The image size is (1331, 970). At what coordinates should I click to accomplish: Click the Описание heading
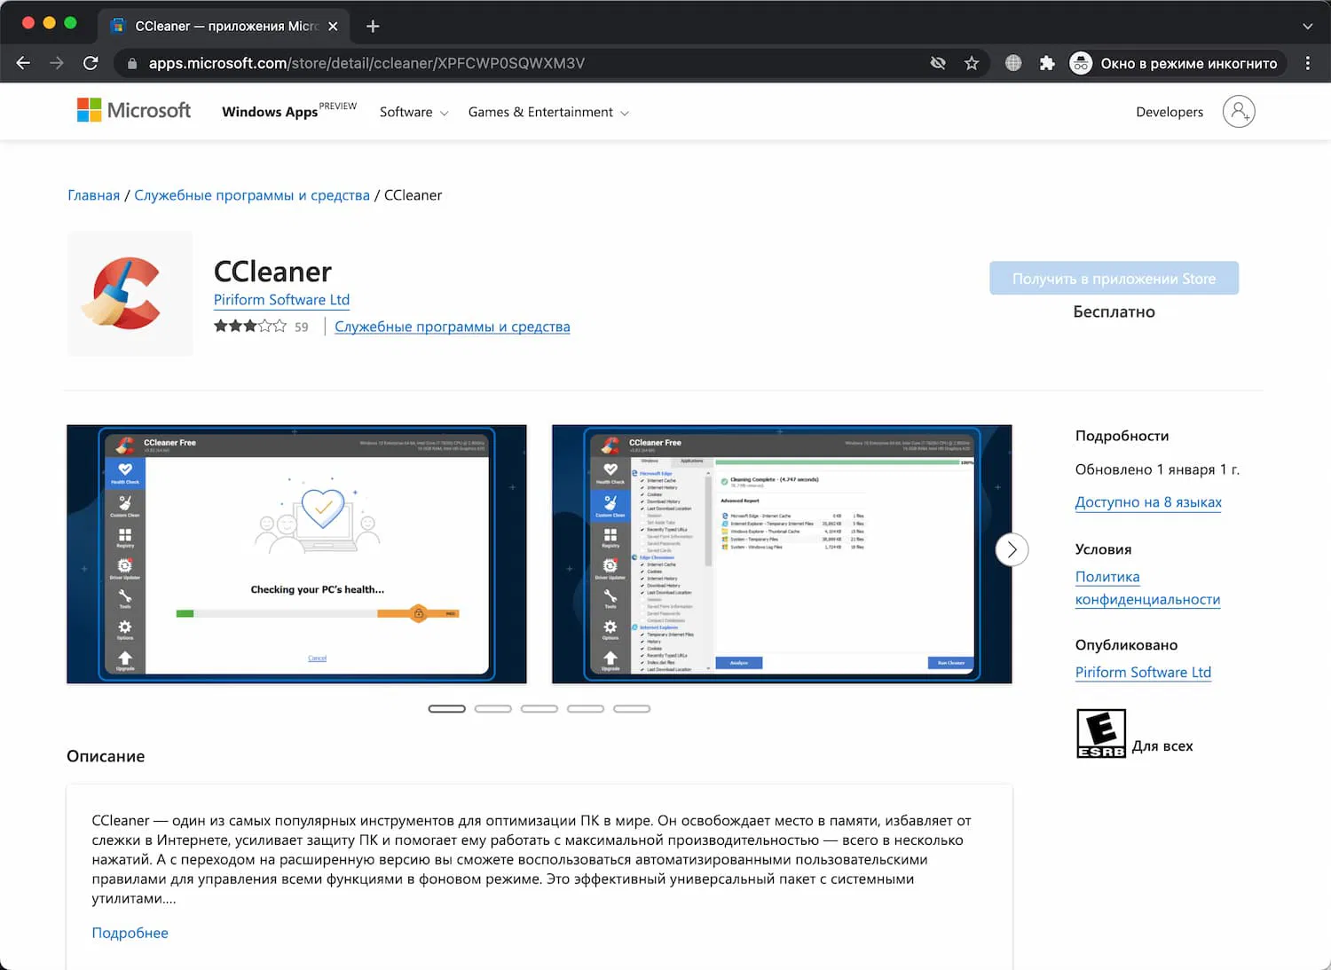pyautogui.click(x=106, y=756)
